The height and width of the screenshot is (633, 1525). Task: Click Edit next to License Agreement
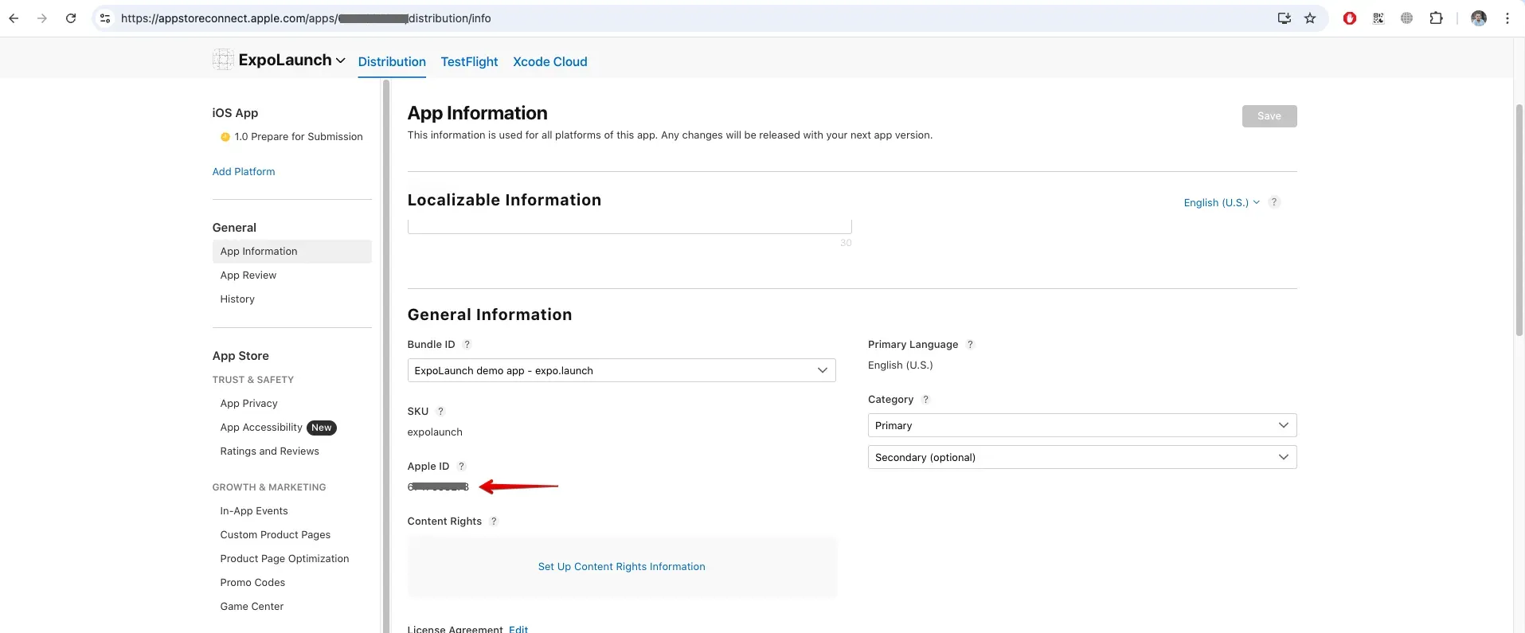(x=518, y=629)
